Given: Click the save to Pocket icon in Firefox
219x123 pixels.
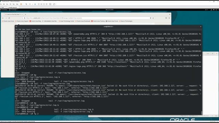Looking at the screenshot, I should tap(166, 18).
